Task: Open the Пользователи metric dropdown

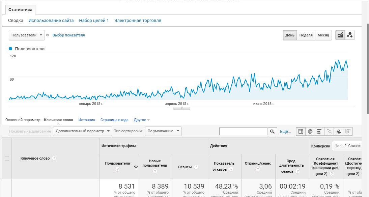Action: pyautogui.click(x=27, y=35)
